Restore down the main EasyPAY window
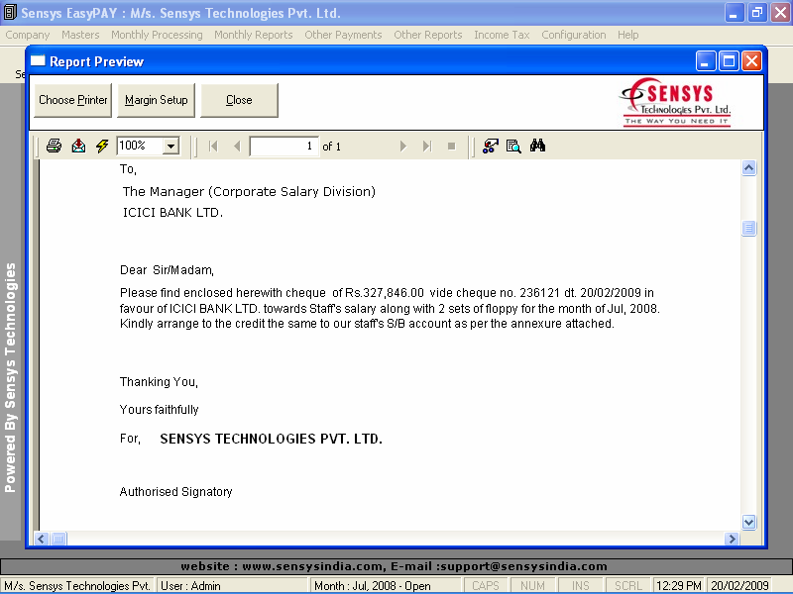 [x=757, y=13]
